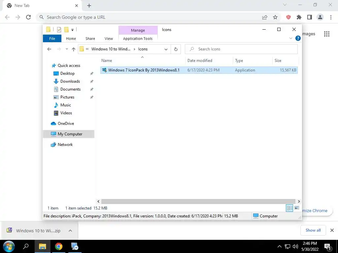The width and height of the screenshot is (338, 253).
Task: Click the Windows 10 to Wind... breadcrumb
Action: [x=111, y=49]
